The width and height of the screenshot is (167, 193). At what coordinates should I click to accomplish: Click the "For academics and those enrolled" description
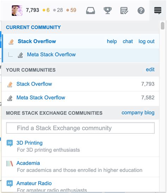(80, 170)
